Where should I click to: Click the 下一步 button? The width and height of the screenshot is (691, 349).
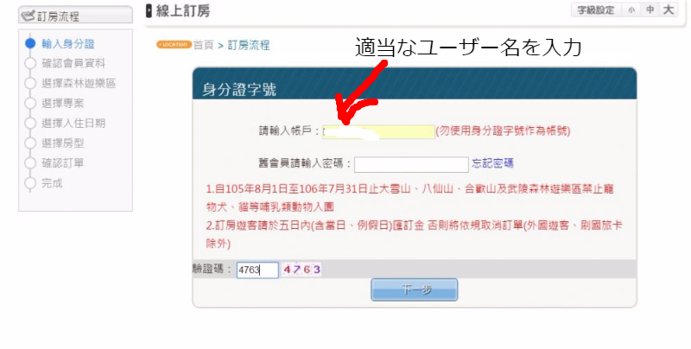[x=415, y=289]
